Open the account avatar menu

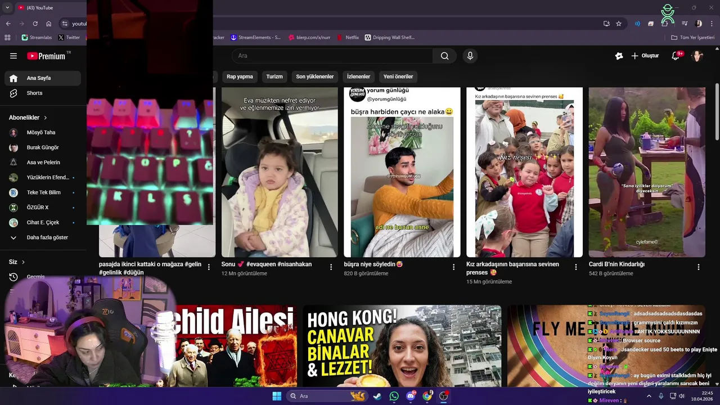(x=697, y=56)
